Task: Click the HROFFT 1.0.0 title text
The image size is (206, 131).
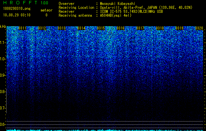Action: pos(26,3)
